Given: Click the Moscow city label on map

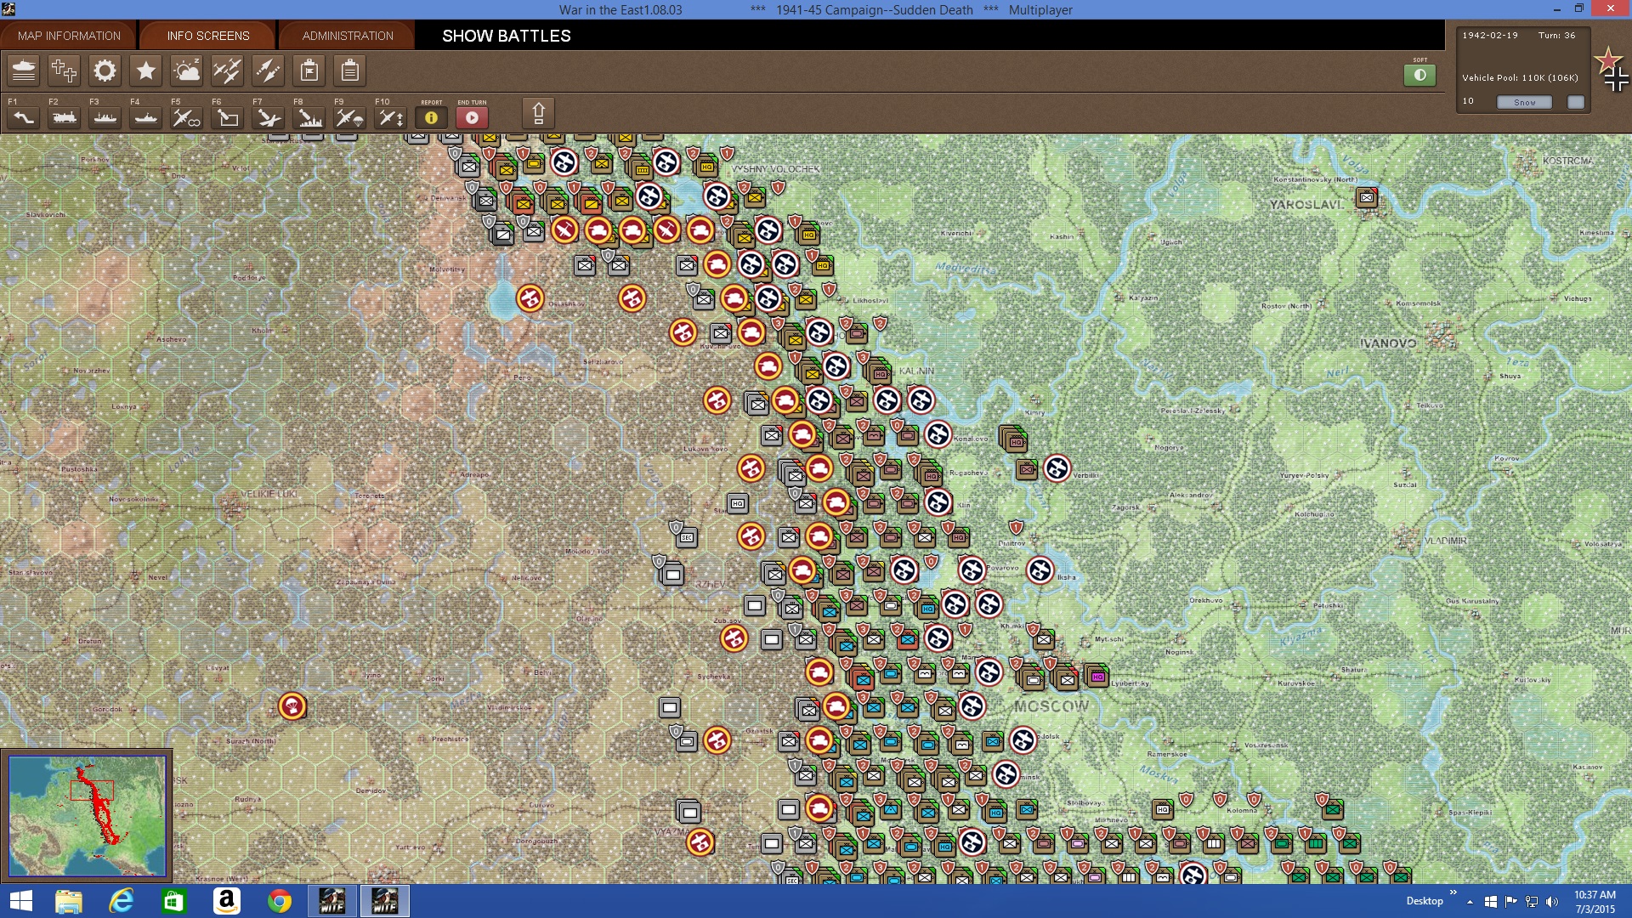Looking at the screenshot, I should [1051, 706].
